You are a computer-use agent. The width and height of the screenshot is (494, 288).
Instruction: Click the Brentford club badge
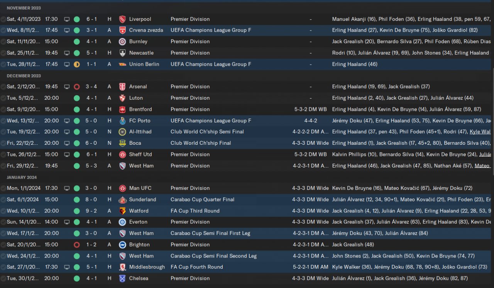pos(122,109)
